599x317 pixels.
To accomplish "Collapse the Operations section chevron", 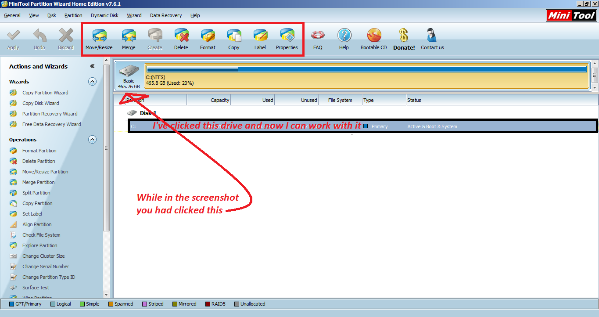I will (x=92, y=139).
